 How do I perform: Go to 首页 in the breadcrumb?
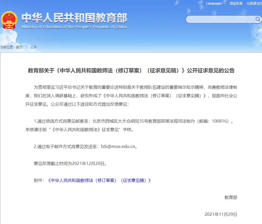point(19,47)
